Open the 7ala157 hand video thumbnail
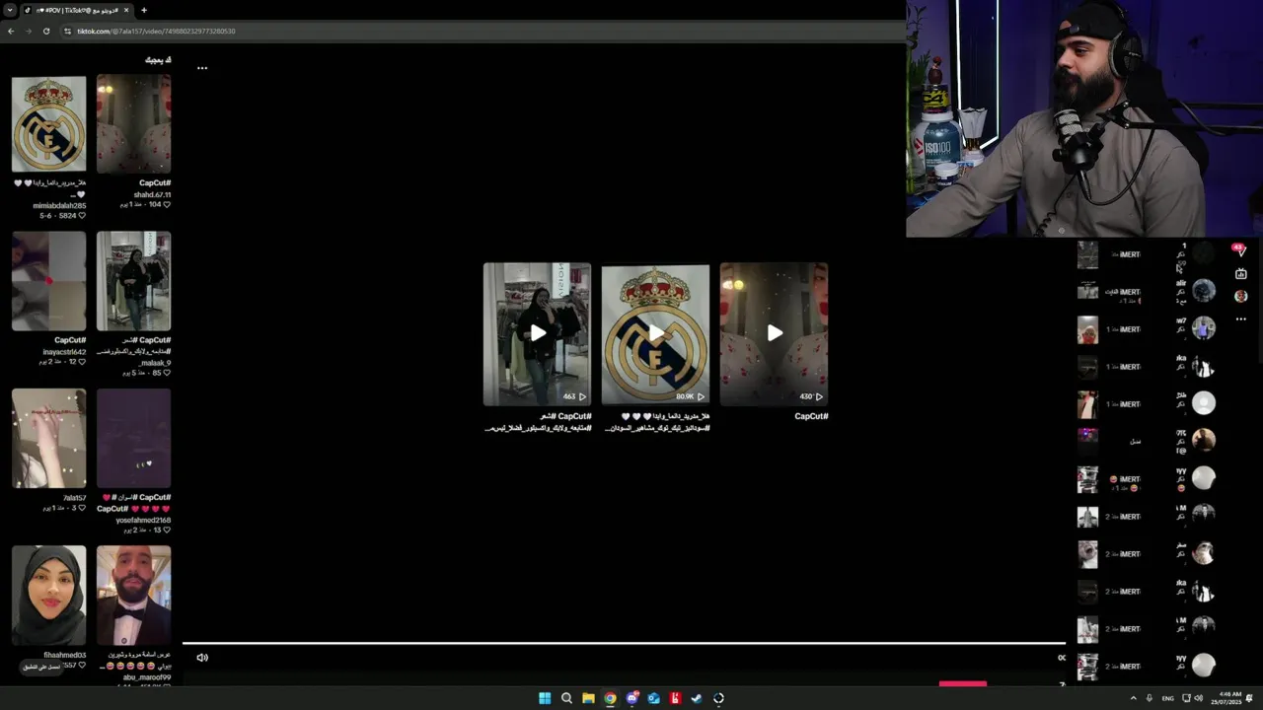 pos(48,438)
